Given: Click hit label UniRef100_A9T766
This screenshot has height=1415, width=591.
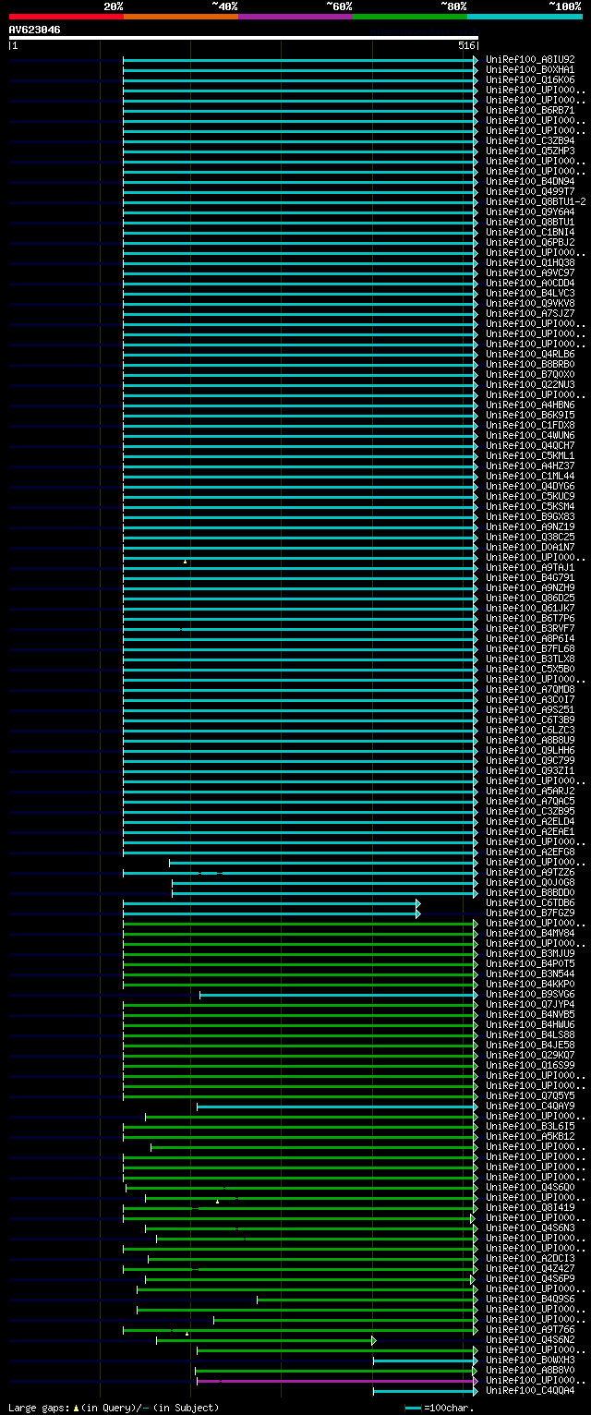Looking at the screenshot, I should pos(530,1329).
